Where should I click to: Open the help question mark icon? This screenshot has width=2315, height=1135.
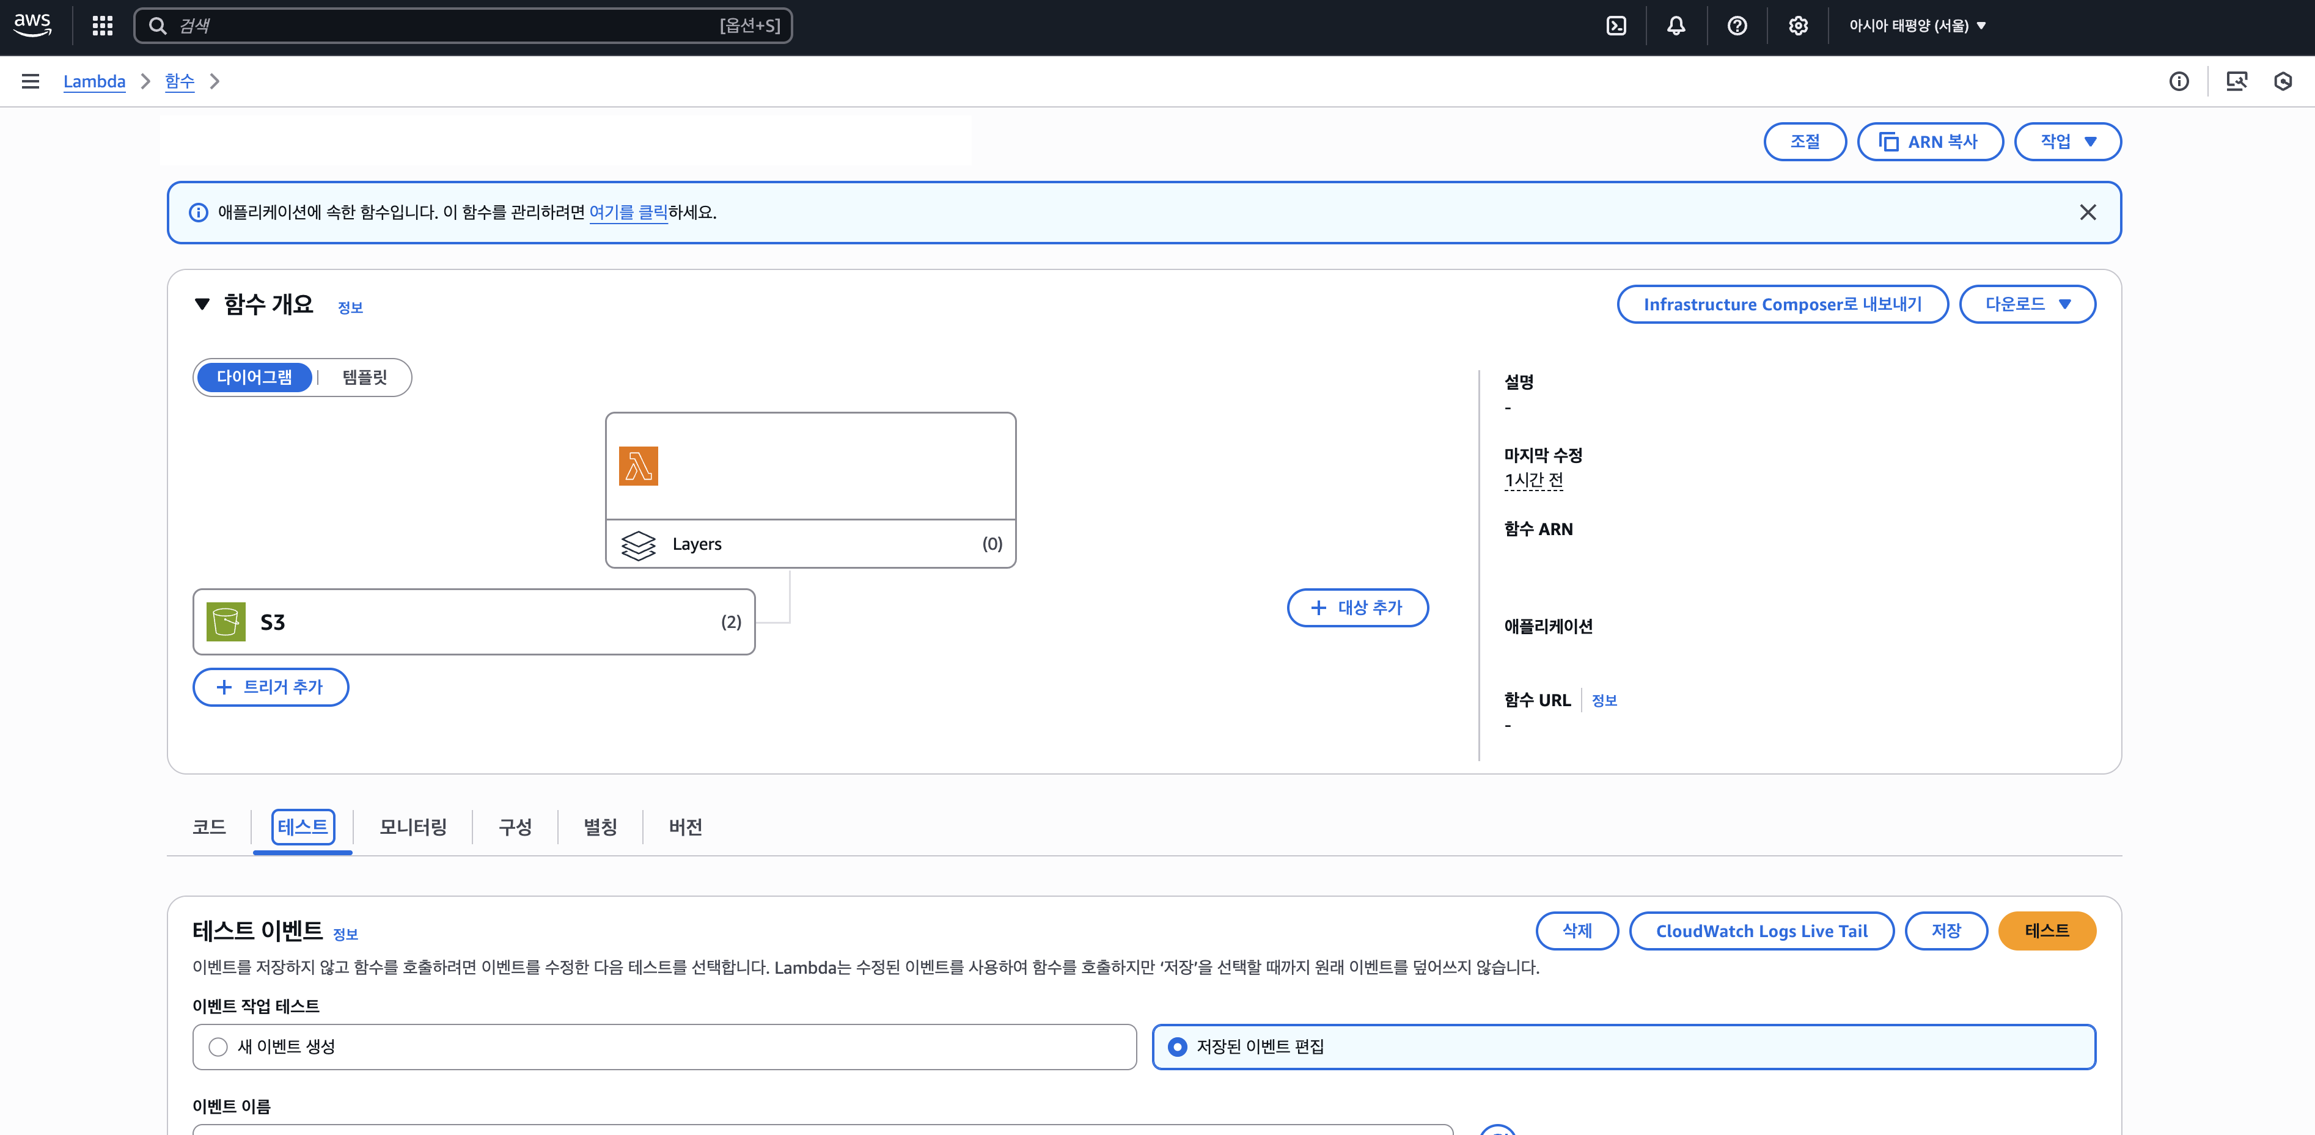tap(1737, 26)
